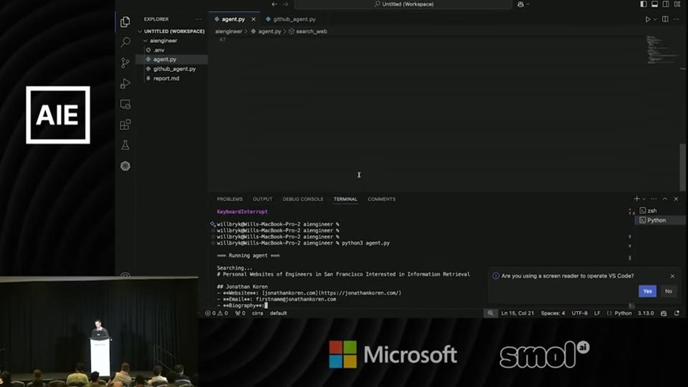Open the Source Control view

click(x=126, y=63)
